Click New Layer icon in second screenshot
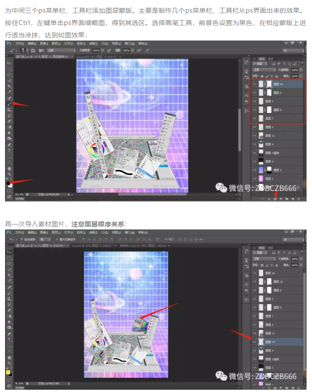 point(293,388)
